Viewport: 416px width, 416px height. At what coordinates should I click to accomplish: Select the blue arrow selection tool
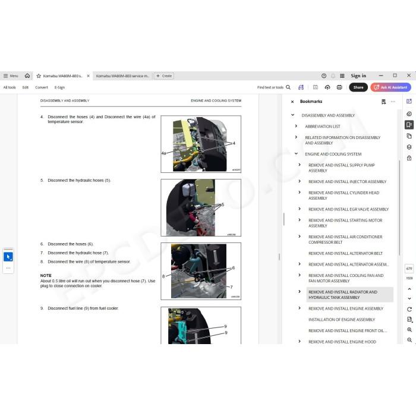8,257
